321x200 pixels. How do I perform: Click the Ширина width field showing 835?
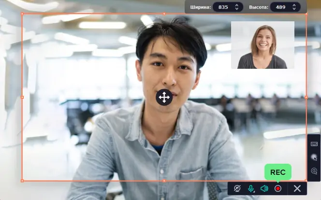tap(228, 7)
